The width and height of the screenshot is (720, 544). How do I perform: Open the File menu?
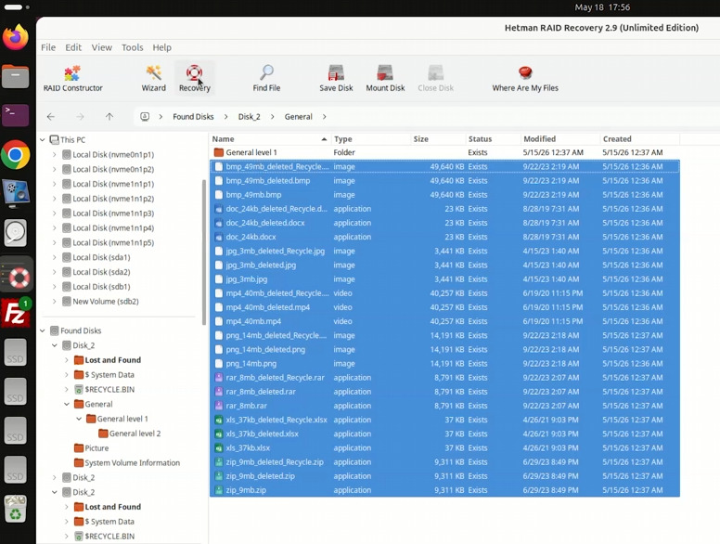48,47
